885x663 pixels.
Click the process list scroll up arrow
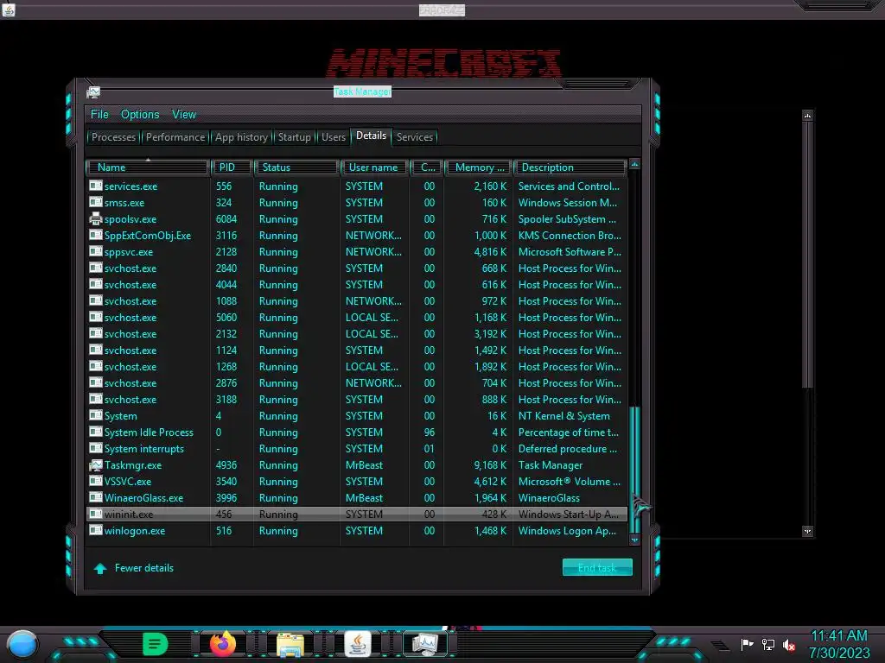[x=634, y=164]
